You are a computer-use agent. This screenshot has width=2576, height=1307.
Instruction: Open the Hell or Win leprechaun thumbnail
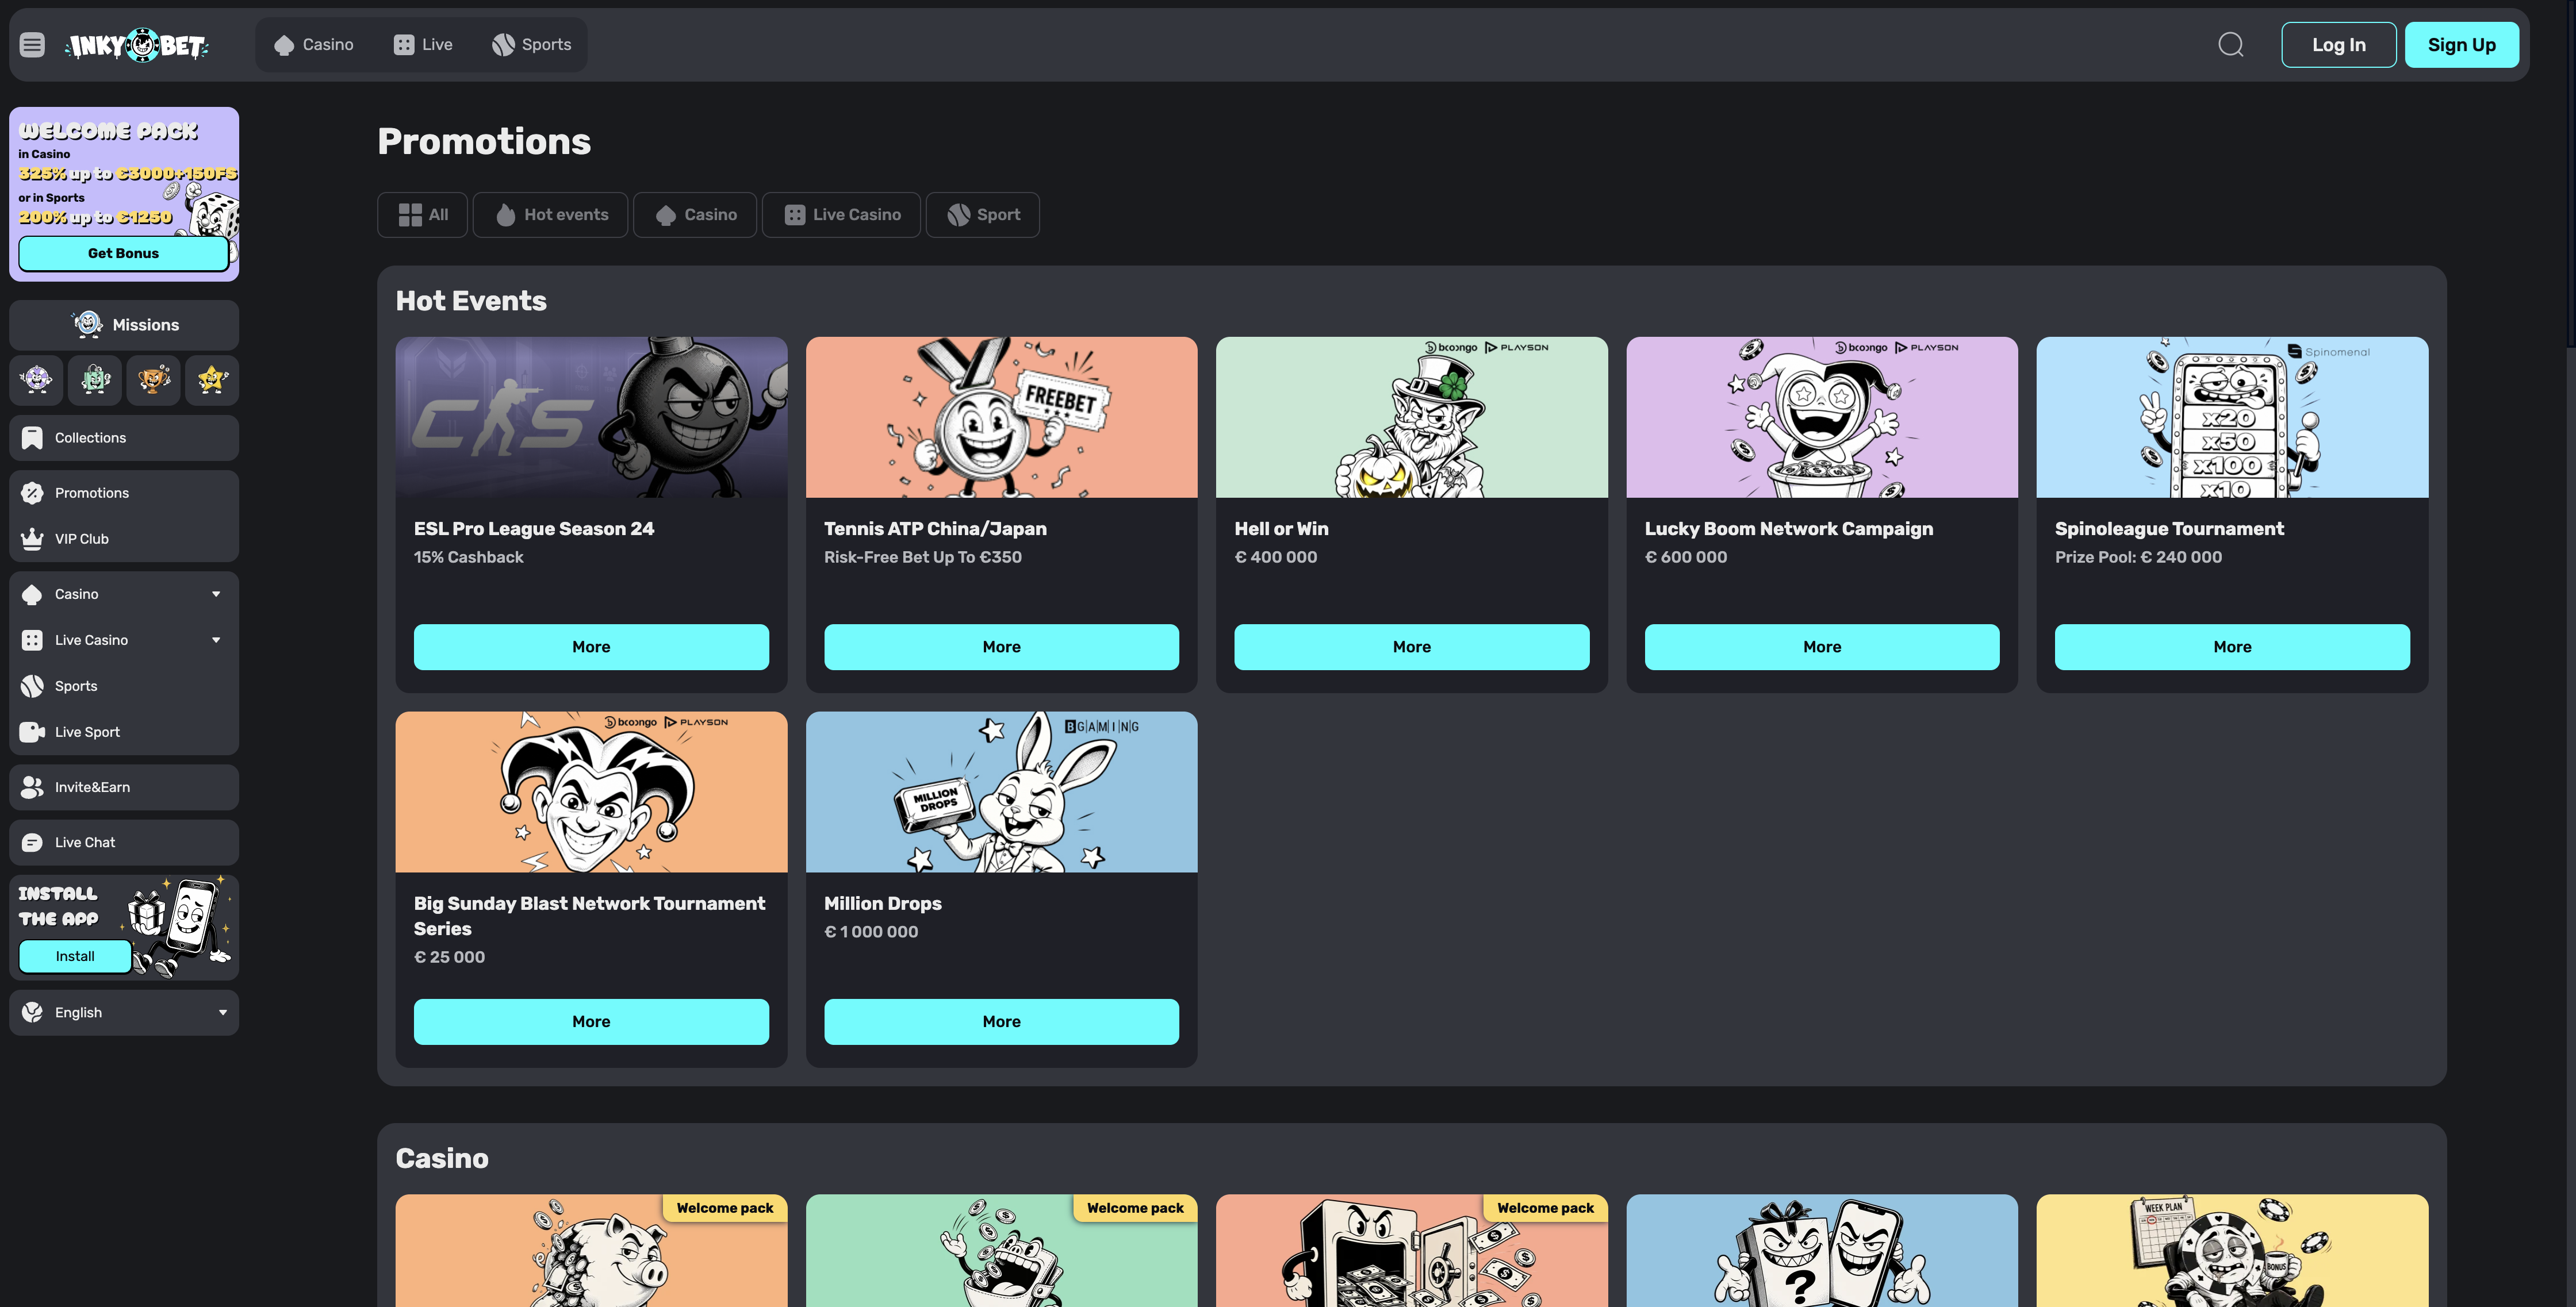point(1411,417)
